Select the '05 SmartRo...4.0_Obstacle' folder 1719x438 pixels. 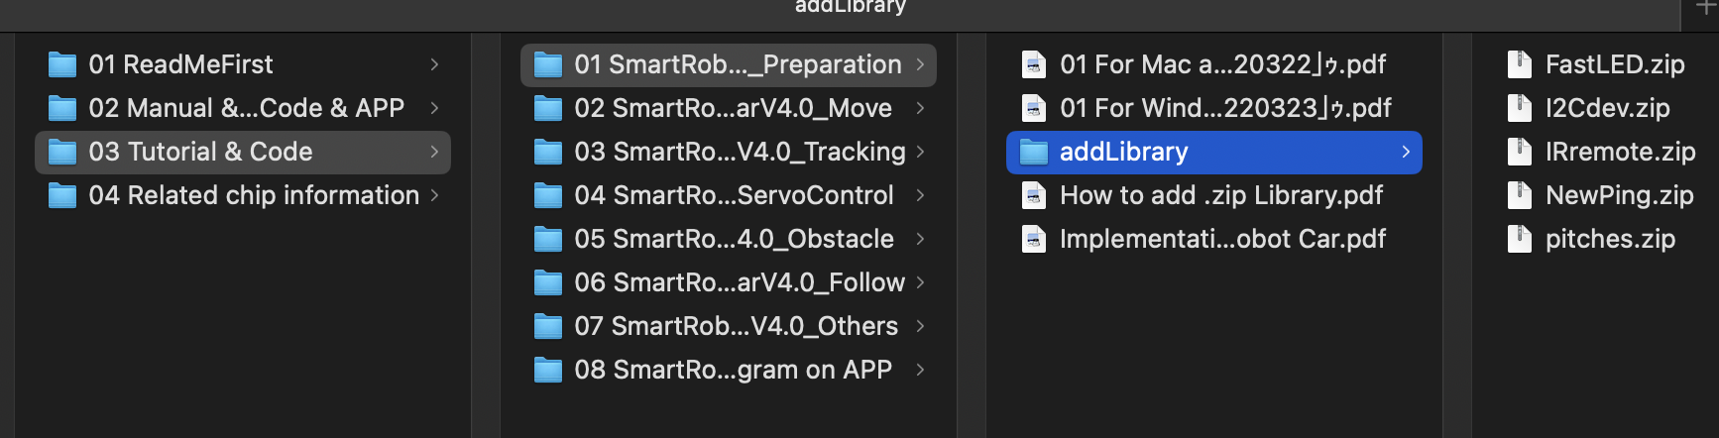coord(734,239)
